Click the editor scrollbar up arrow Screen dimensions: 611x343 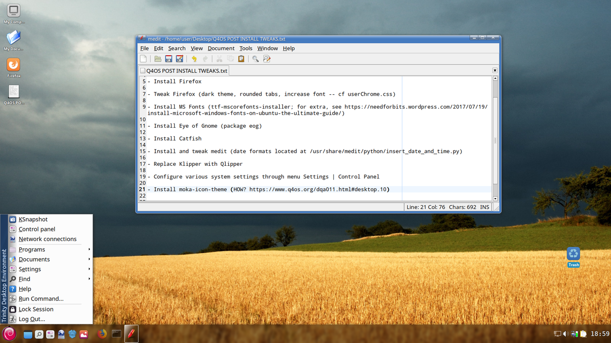pyautogui.click(x=495, y=79)
